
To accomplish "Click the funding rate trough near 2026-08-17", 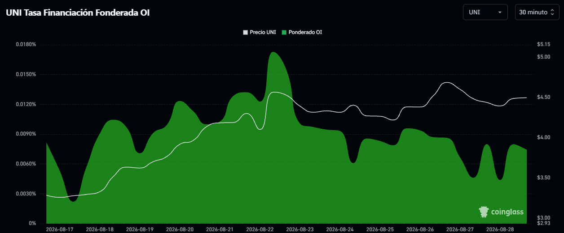I will pyautogui.click(x=74, y=201).
